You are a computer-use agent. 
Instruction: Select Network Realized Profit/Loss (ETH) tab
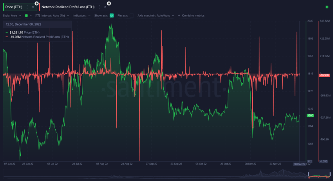tap(68, 7)
